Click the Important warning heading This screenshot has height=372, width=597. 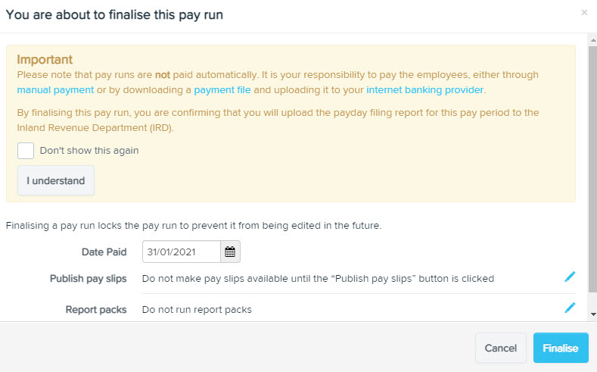(45, 59)
